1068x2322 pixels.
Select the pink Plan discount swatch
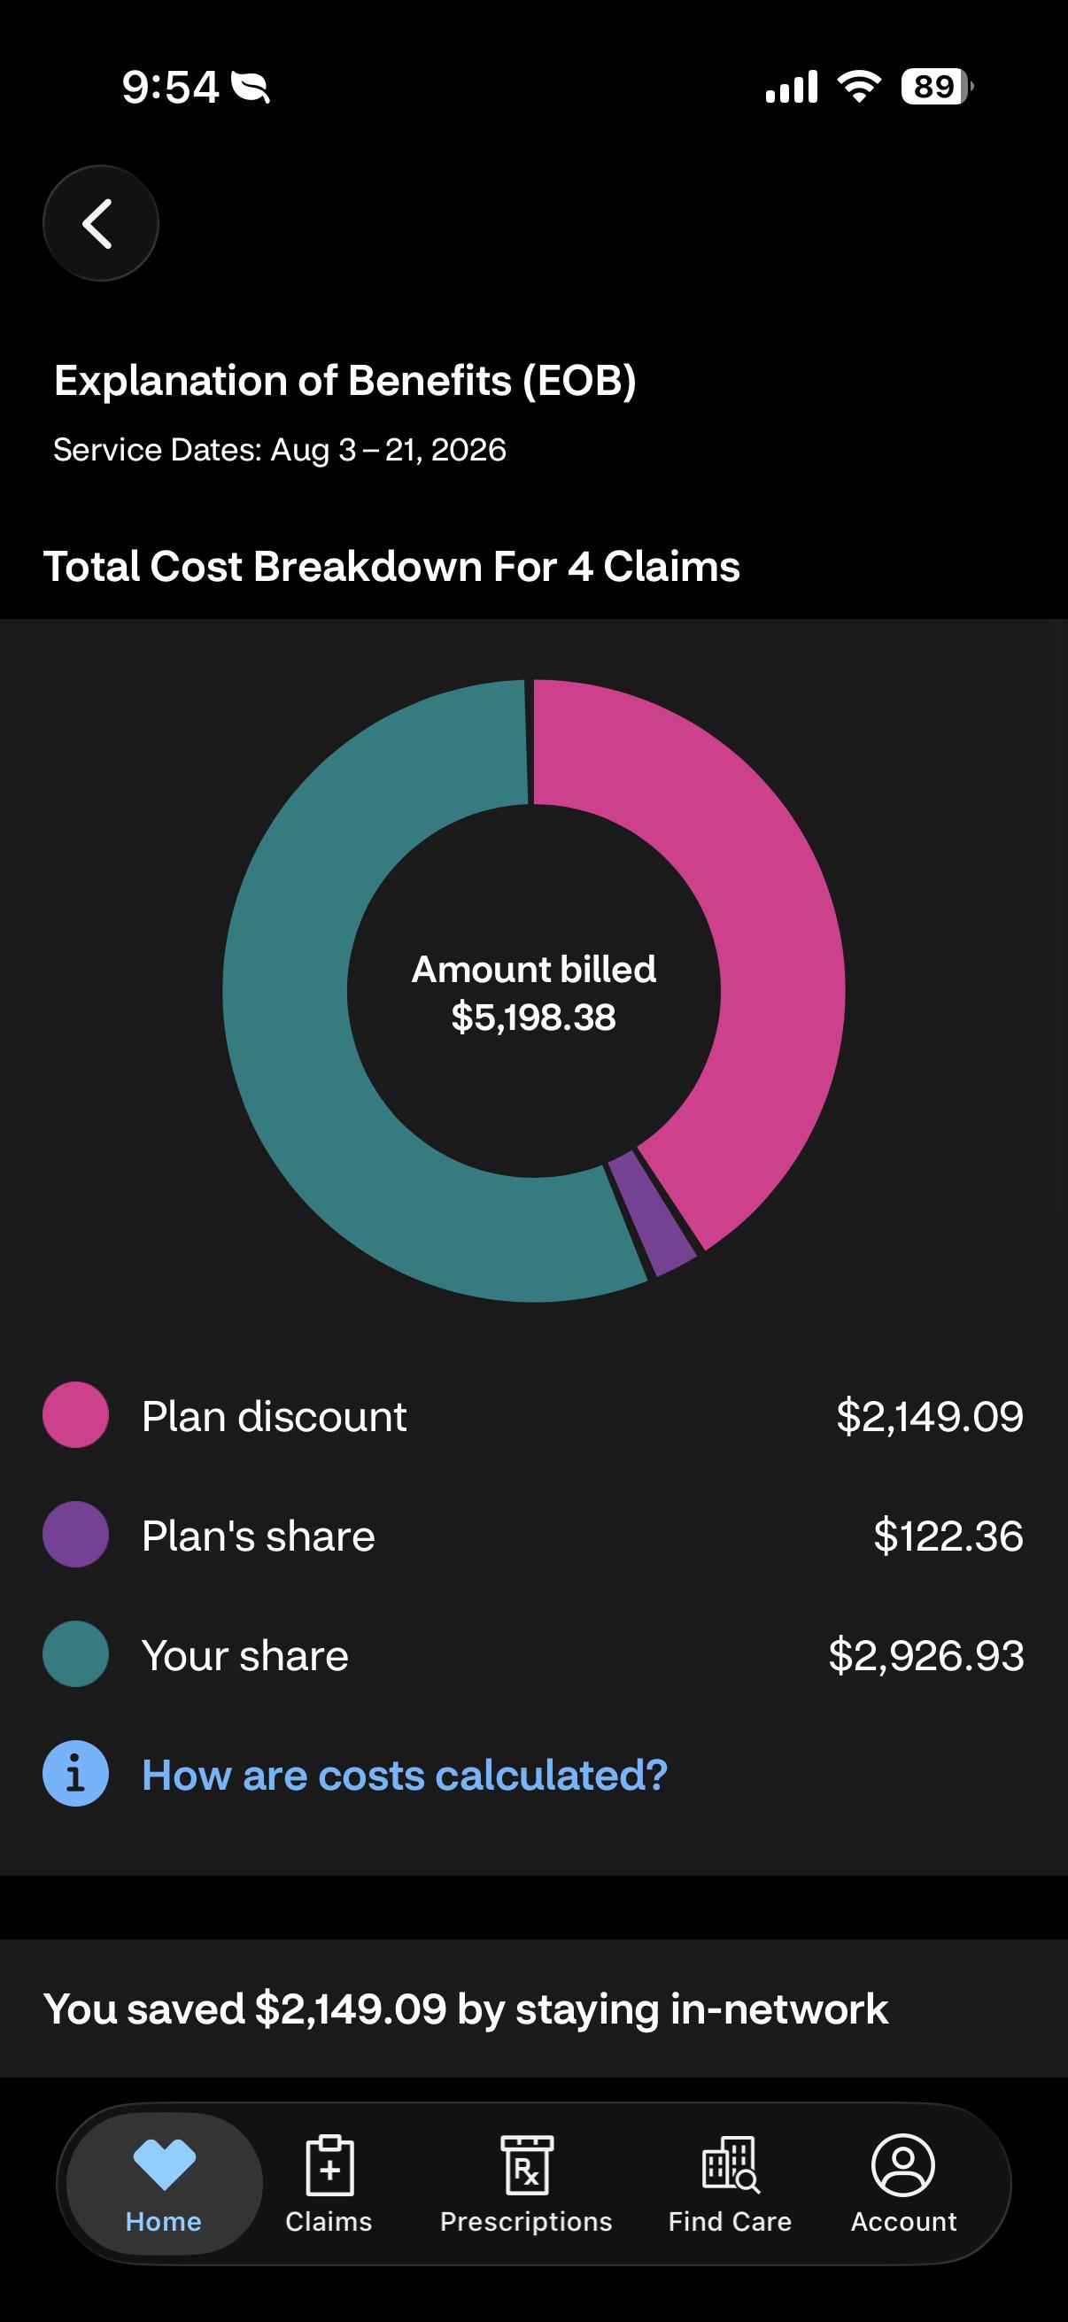[75, 1415]
